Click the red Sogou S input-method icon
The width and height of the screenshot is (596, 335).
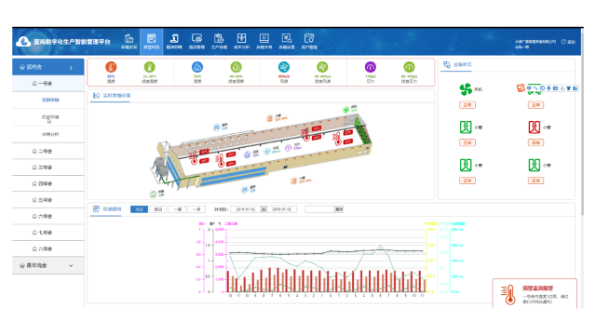(x=521, y=87)
